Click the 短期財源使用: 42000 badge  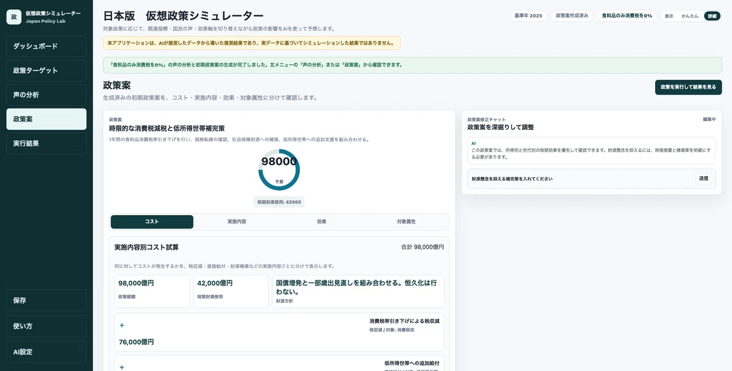tap(279, 202)
